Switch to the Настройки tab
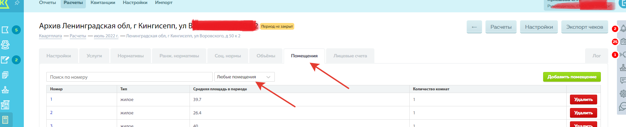The width and height of the screenshot is (626, 127). tap(59, 56)
